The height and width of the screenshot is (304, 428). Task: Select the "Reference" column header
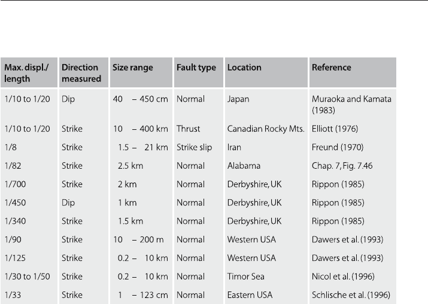pos(353,72)
